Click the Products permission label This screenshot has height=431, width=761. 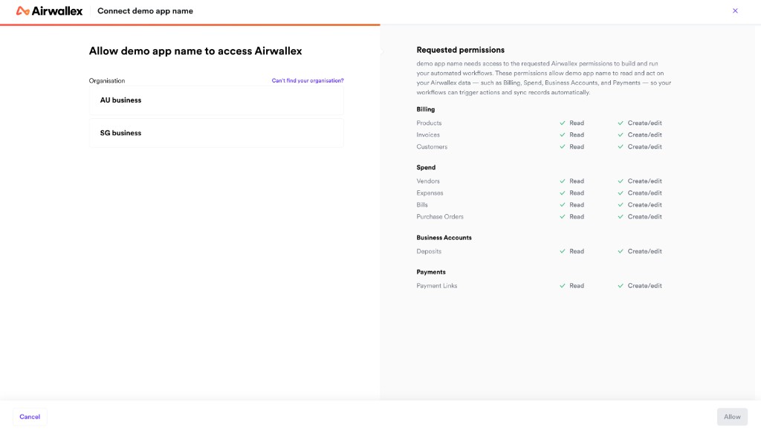coord(429,123)
